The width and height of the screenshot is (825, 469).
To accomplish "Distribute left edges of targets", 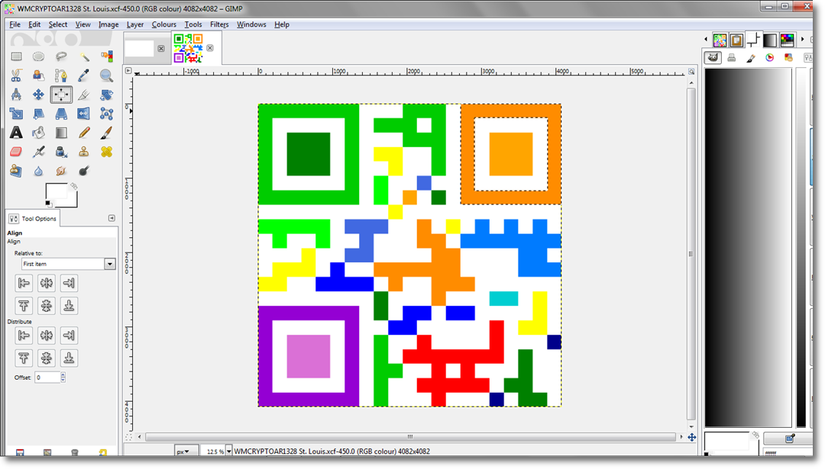I will pos(24,335).
